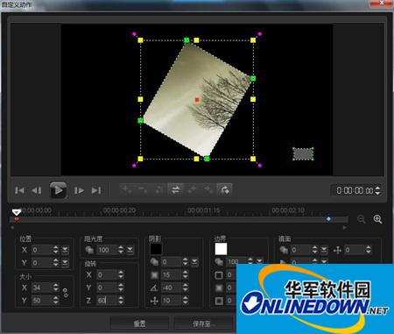This screenshot has width=394, height=334.
Task: Click the Save To button
Action: tap(204, 323)
